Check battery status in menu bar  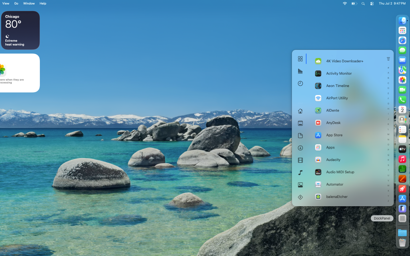tap(354, 3)
